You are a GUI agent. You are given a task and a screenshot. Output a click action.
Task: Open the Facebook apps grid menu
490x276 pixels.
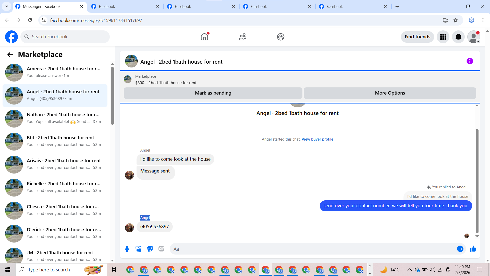pos(443,37)
